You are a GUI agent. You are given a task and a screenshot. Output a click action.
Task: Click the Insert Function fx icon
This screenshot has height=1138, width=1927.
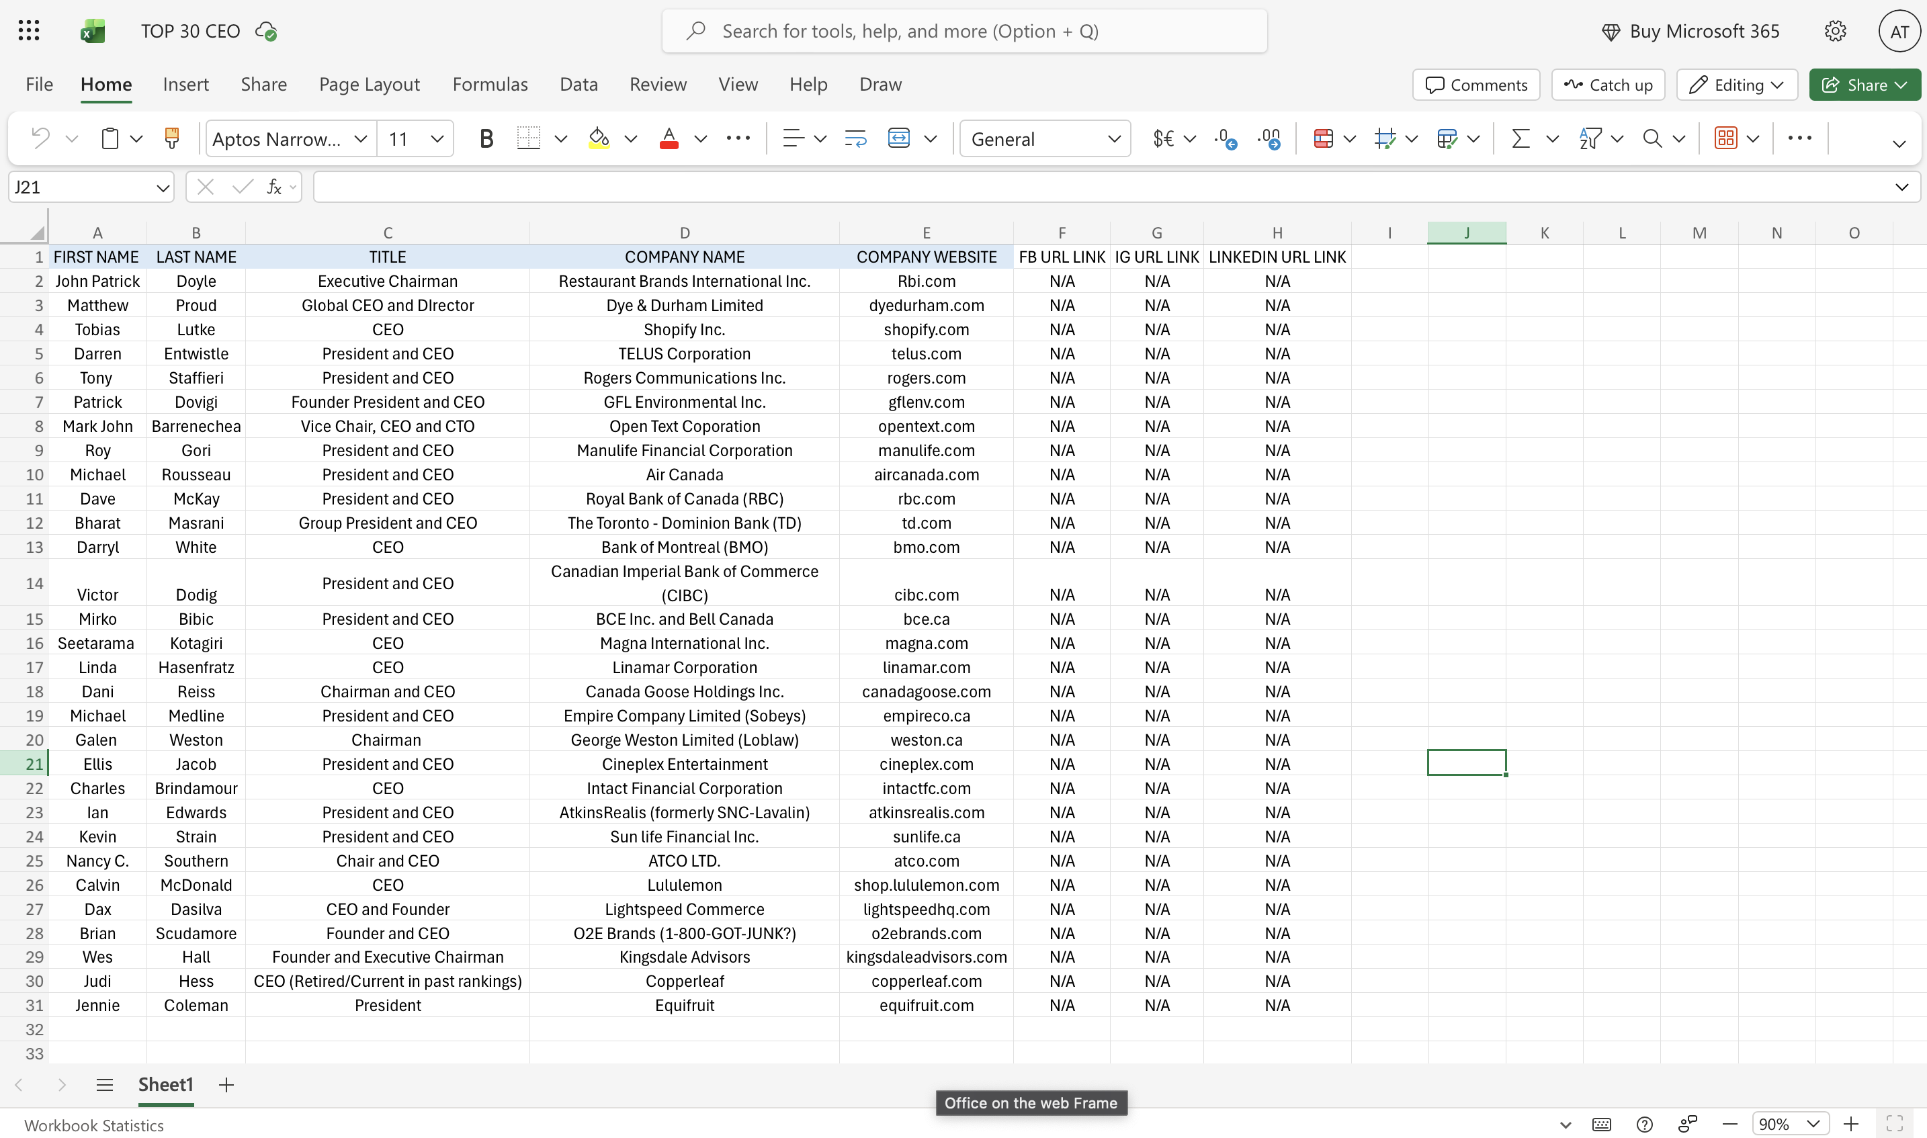[x=273, y=187]
